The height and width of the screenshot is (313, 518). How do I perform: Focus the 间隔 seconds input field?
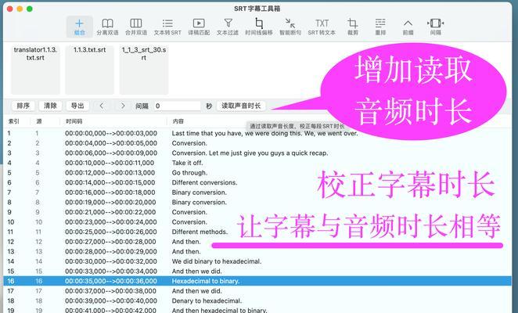pyautogui.click(x=177, y=106)
